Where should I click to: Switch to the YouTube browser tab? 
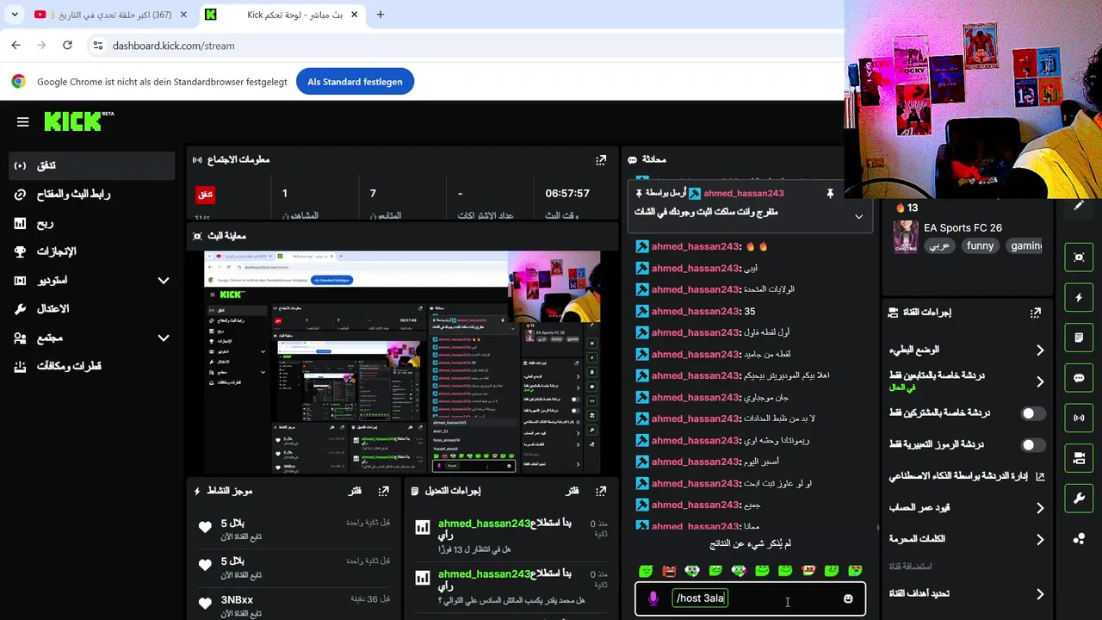110,15
